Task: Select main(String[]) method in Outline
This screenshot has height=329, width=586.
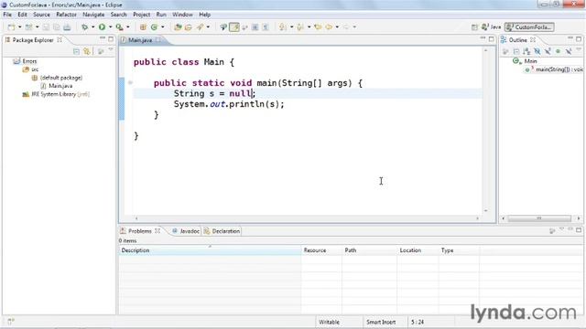Action: click(x=555, y=69)
